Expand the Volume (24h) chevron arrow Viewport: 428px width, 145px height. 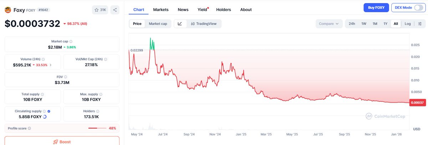(x=50, y=65)
